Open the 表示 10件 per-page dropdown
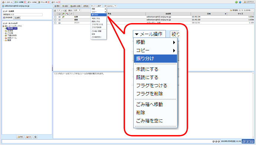The height and width of the screenshot is (145, 256). point(77,10)
